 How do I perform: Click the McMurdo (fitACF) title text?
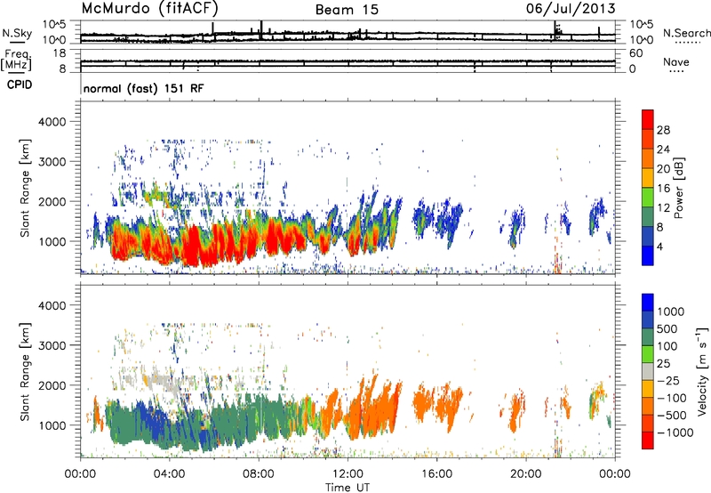[149, 9]
